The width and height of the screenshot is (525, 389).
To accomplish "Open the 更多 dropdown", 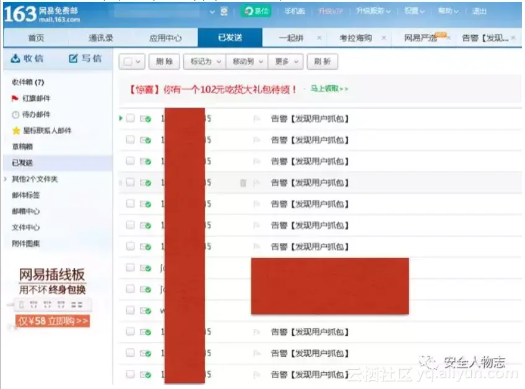I will [285, 62].
